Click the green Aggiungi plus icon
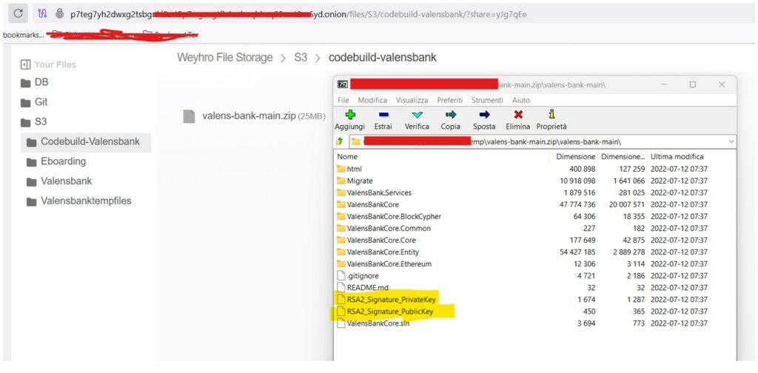Screen dimensions: 758x373 (350, 115)
